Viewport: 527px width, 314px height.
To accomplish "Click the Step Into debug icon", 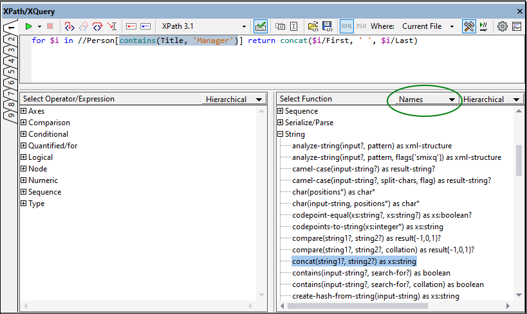I will click(69, 26).
